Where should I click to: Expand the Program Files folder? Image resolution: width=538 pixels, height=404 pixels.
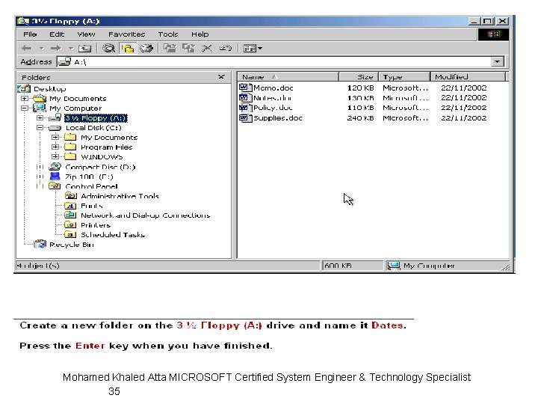(x=55, y=147)
